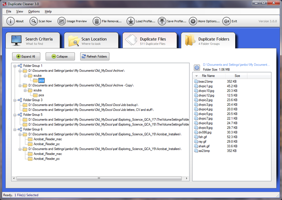282x200 pixels.
Task: Open the View menu
Action: (20, 11)
